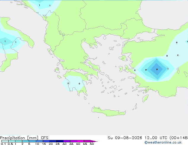Open the weatheronline.co.uk copyright link
The height and width of the screenshot is (145, 188).
pos(163,142)
